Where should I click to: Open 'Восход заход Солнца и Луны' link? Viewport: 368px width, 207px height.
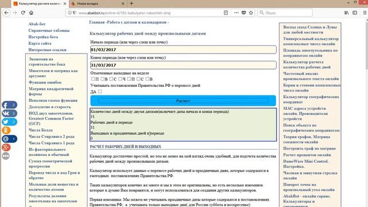click(310, 29)
